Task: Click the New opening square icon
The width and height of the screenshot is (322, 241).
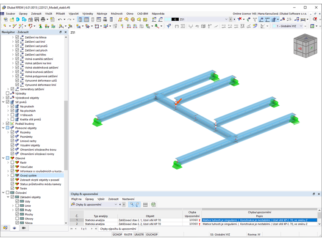Action: (x=97, y=26)
